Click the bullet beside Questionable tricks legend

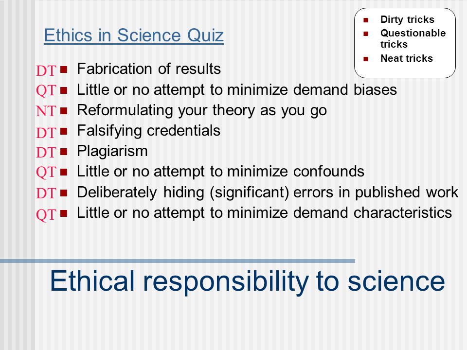366,34
